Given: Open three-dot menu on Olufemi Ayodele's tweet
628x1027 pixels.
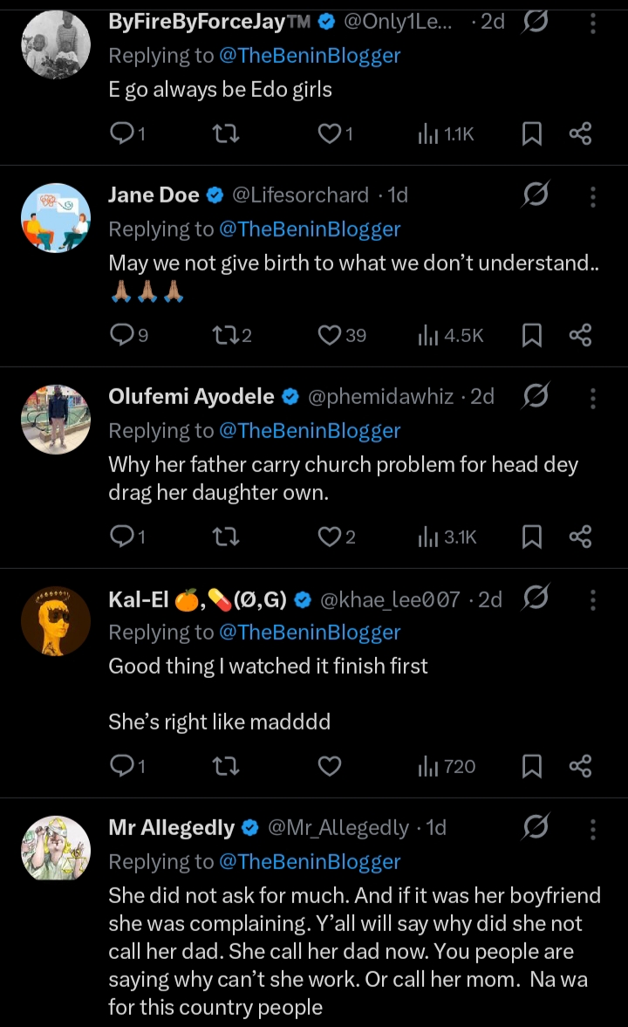Looking at the screenshot, I should click(593, 398).
